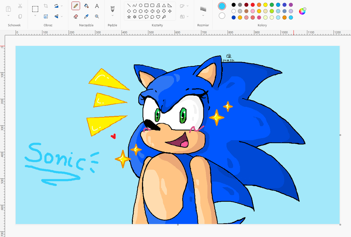Activate the Color picker eyedropper tool
The width and height of the screenshot is (351, 237).
[x=86, y=16]
